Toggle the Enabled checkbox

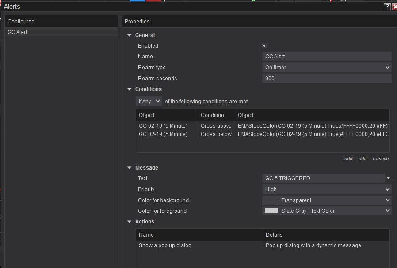point(265,46)
